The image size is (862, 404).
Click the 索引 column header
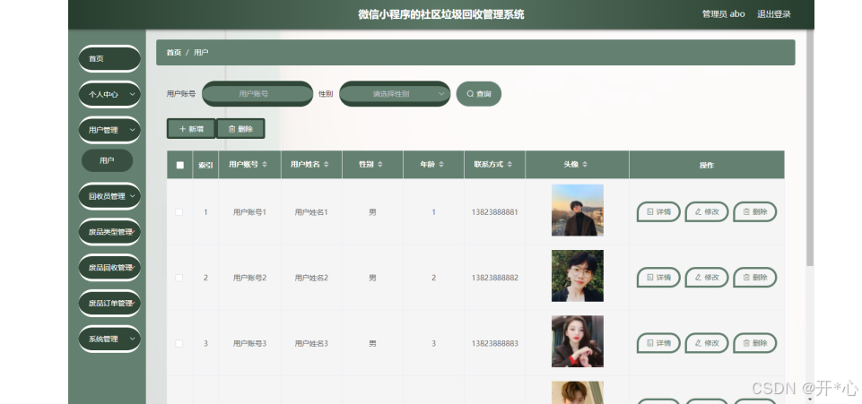click(x=205, y=165)
